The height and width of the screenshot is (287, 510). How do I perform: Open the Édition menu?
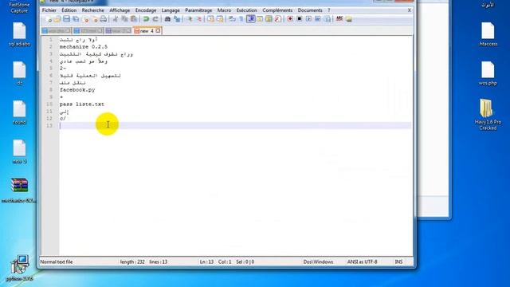pos(69,10)
